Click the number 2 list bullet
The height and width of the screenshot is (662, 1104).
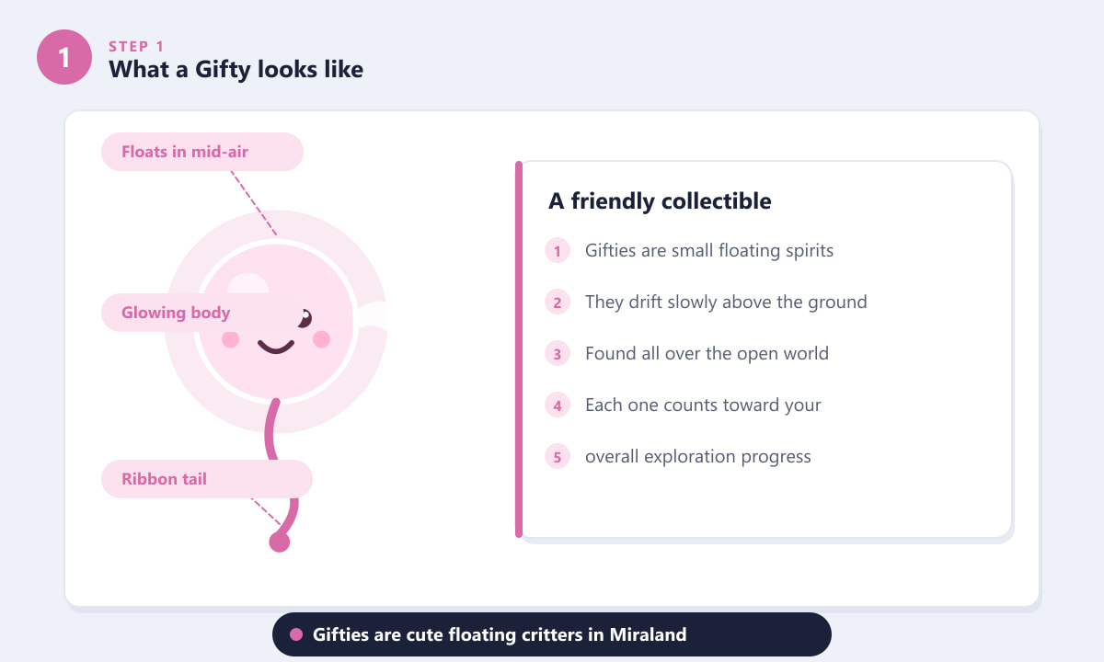click(558, 302)
